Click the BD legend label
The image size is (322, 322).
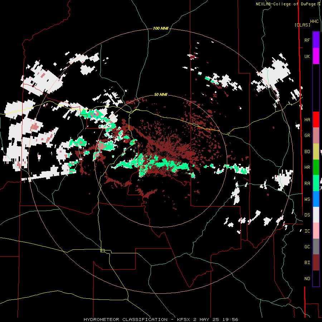click(307, 152)
